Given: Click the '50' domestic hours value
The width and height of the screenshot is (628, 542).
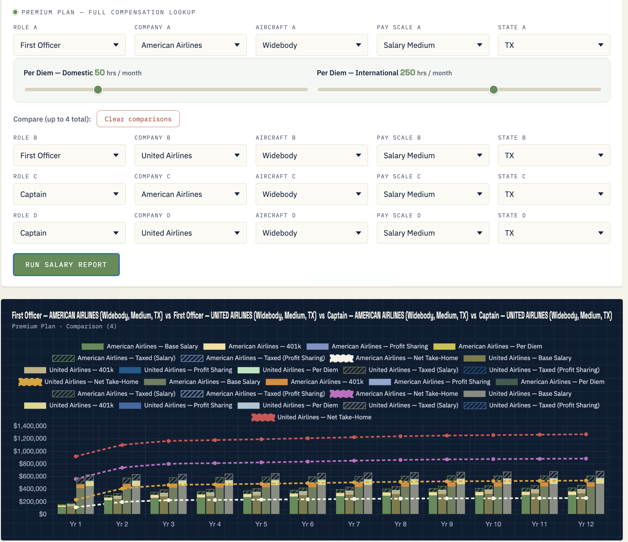Looking at the screenshot, I should [100, 73].
